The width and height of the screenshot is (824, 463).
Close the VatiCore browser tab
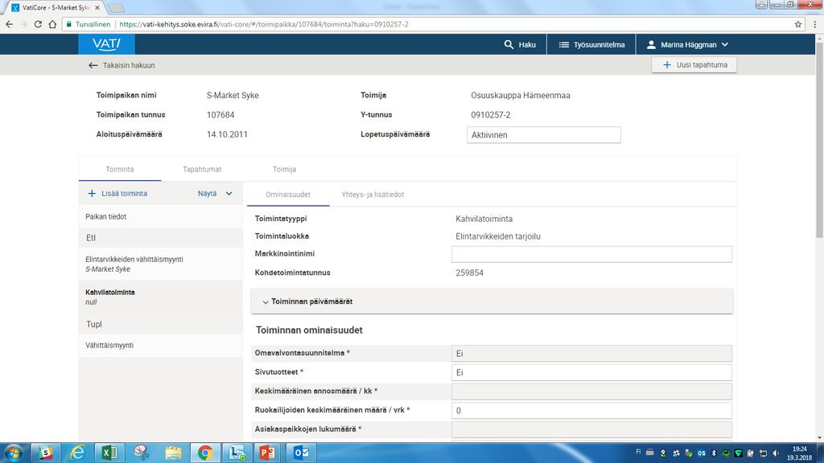(97, 8)
